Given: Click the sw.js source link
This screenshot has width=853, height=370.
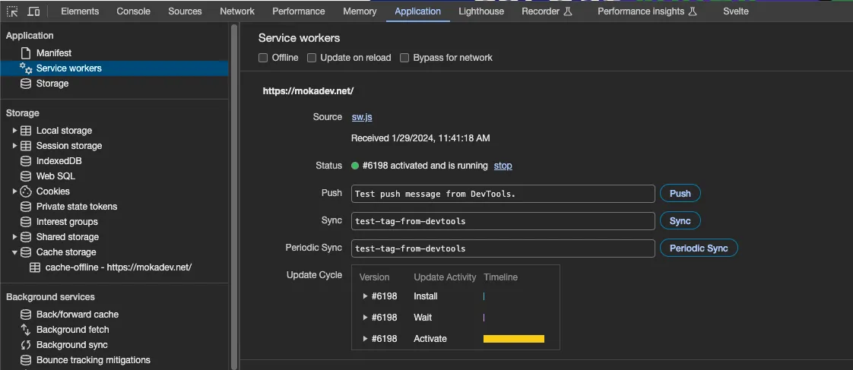Looking at the screenshot, I should click(x=362, y=117).
